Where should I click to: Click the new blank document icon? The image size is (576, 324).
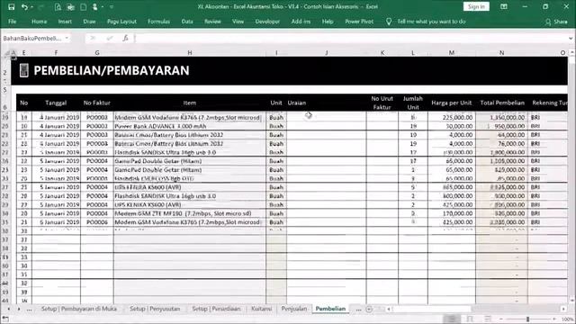84,6
